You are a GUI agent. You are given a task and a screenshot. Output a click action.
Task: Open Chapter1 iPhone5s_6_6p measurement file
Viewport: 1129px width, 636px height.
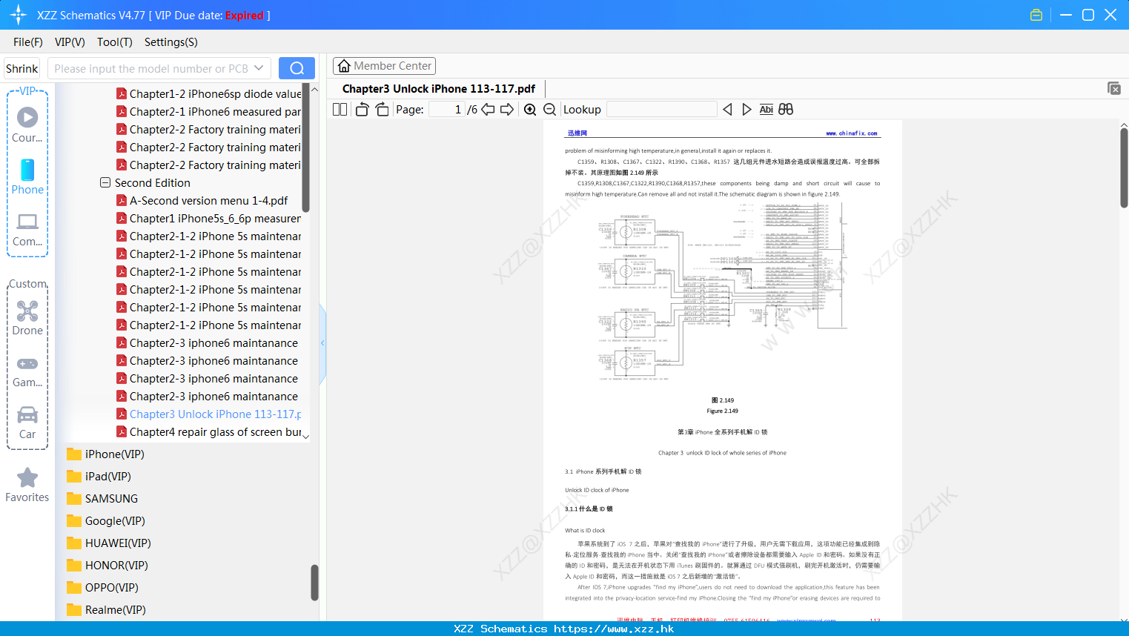208,218
